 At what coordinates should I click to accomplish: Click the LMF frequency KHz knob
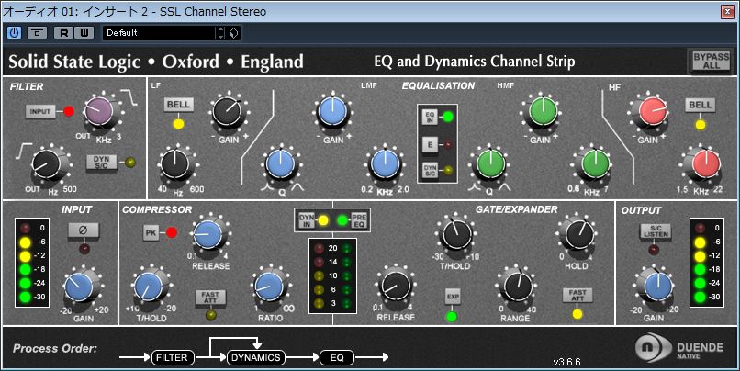click(x=385, y=164)
